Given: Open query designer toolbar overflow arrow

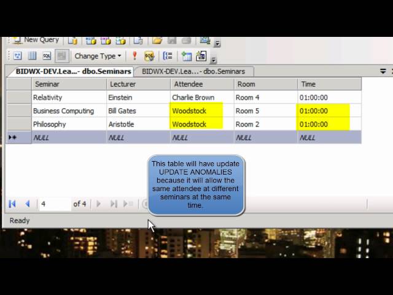Looking at the screenshot, I should tap(213, 60).
